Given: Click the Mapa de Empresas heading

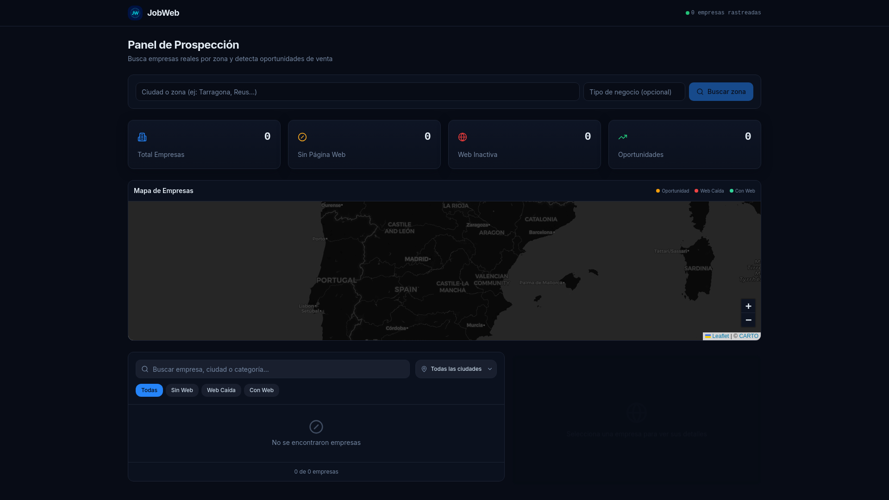Looking at the screenshot, I should 163,191.
